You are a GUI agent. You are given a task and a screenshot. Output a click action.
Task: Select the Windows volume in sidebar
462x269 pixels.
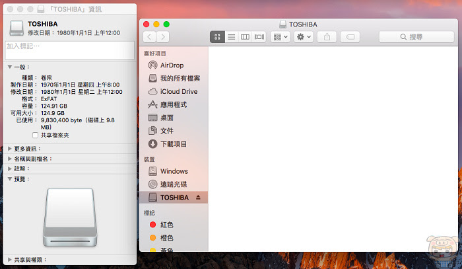pos(174,171)
